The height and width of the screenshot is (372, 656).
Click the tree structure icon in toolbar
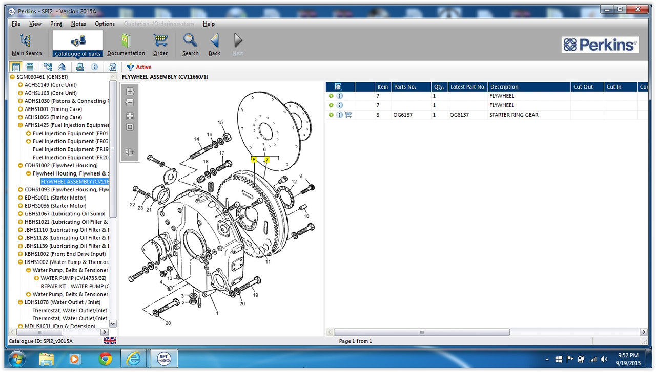tap(48, 67)
